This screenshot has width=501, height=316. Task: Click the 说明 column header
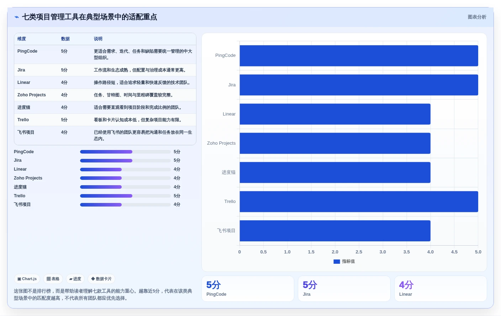pos(98,39)
